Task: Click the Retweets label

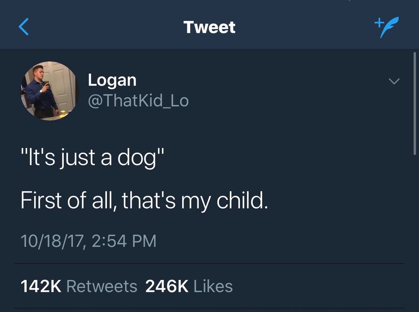Action: tap(102, 286)
